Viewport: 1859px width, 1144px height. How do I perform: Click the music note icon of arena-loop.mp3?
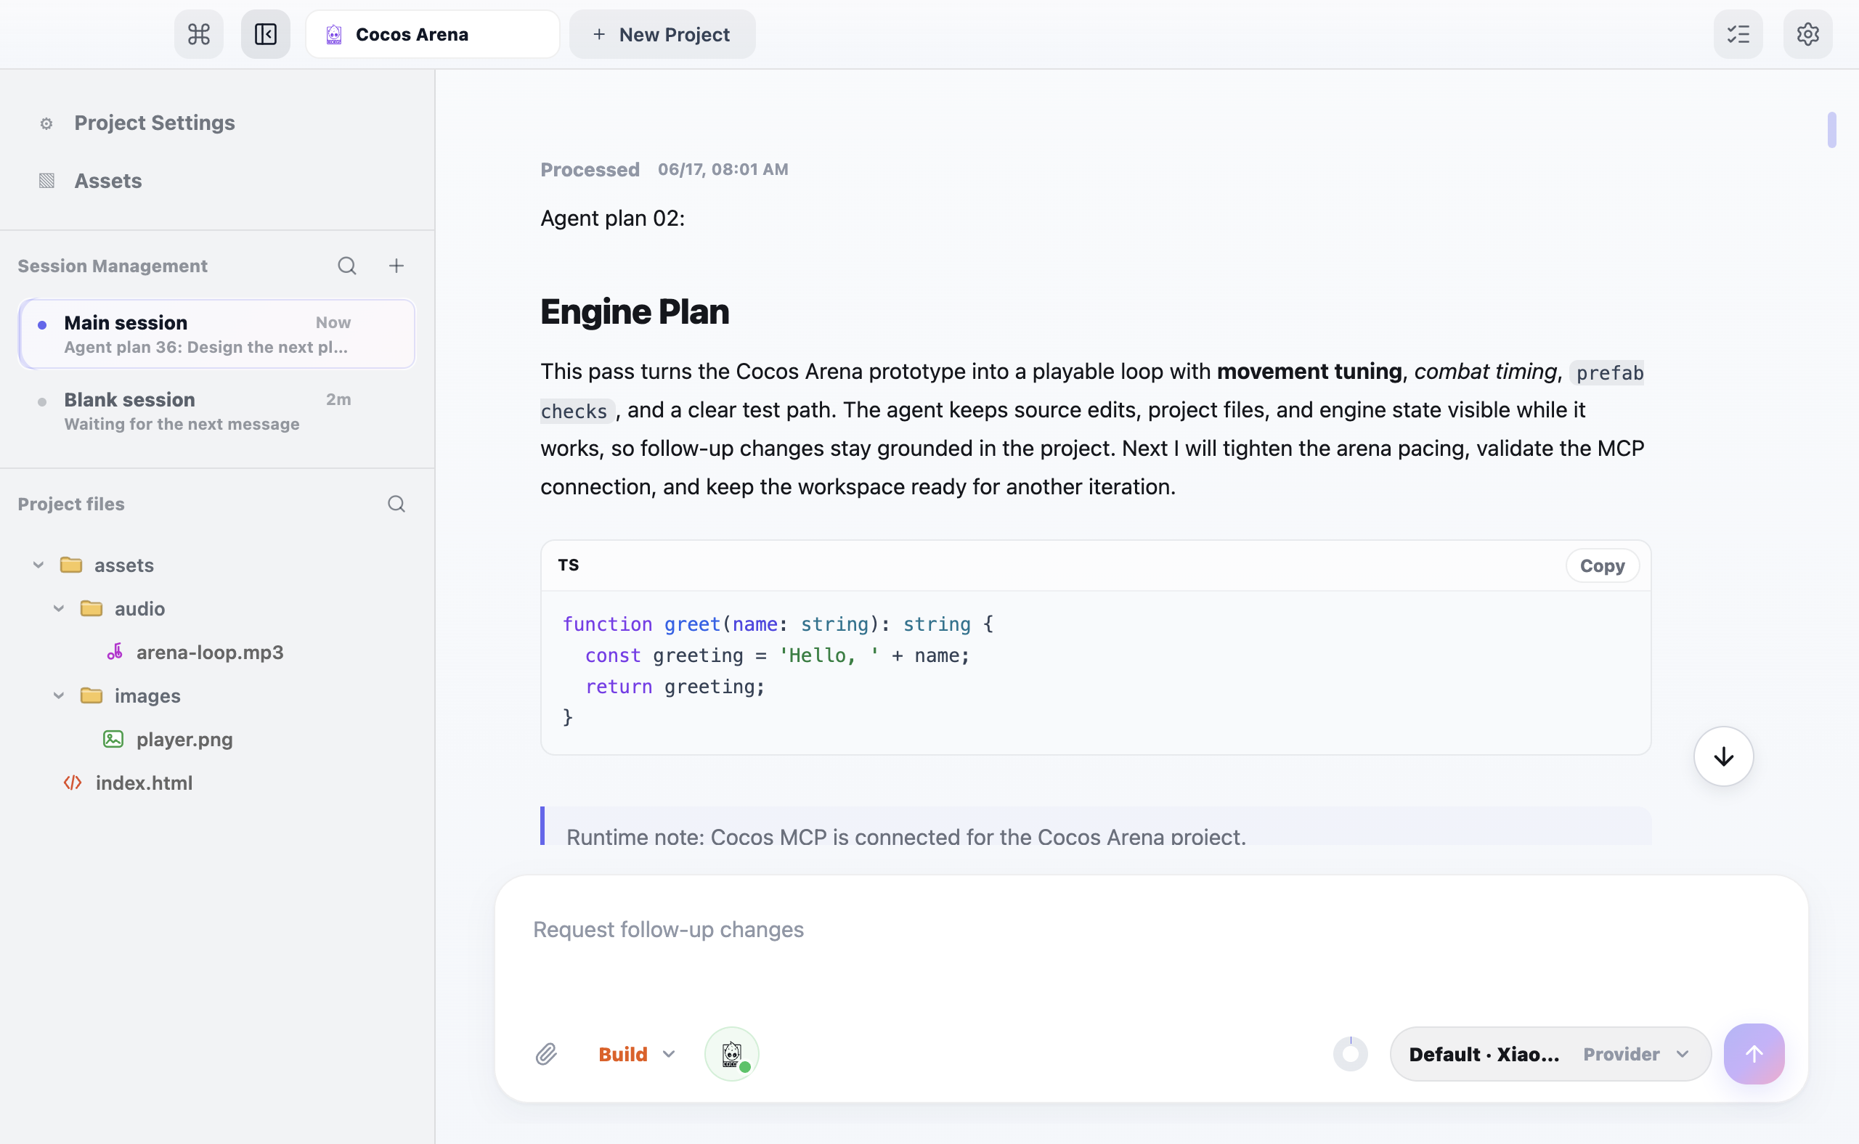(x=114, y=651)
